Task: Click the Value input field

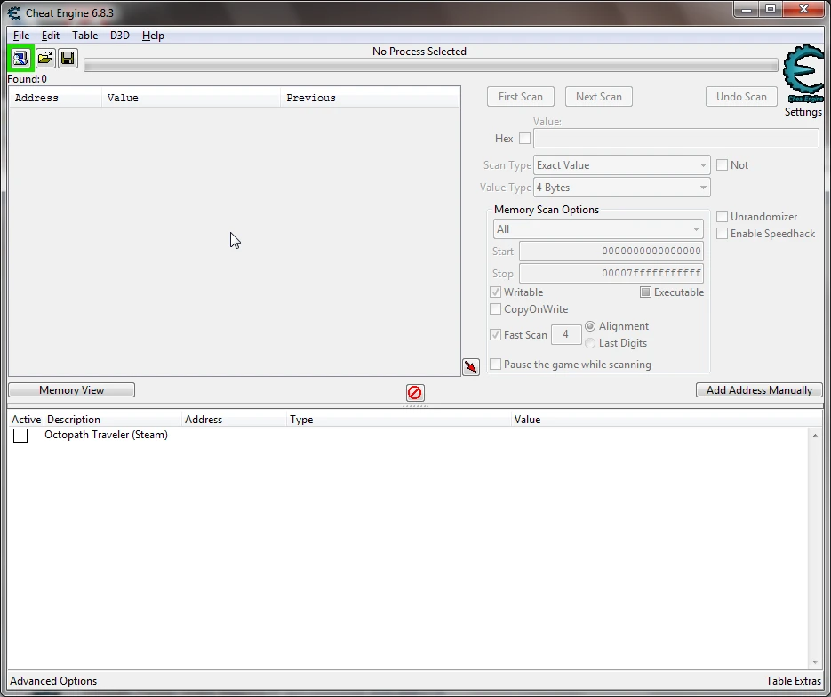Action: click(676, 139)
